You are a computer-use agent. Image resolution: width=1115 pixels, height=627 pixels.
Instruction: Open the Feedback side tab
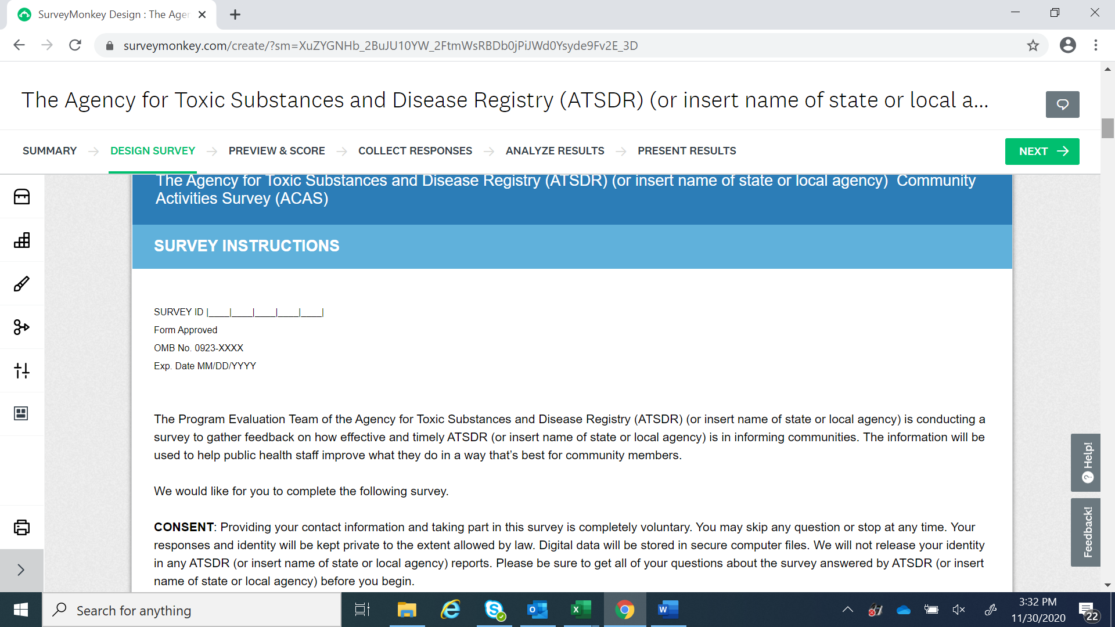1086,532
